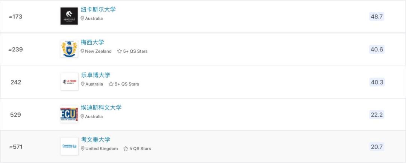This screenshot has height=163, width=406.
Task: Click the star icon beside Coventry's 5 QS Stars
Action: [x=126, y=149]
